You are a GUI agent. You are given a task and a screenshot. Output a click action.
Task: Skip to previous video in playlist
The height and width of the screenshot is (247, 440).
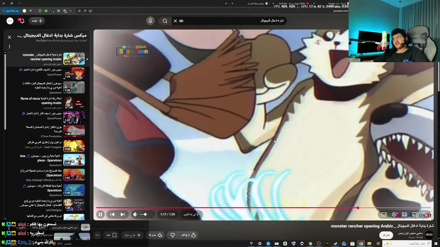coord(112,214)
